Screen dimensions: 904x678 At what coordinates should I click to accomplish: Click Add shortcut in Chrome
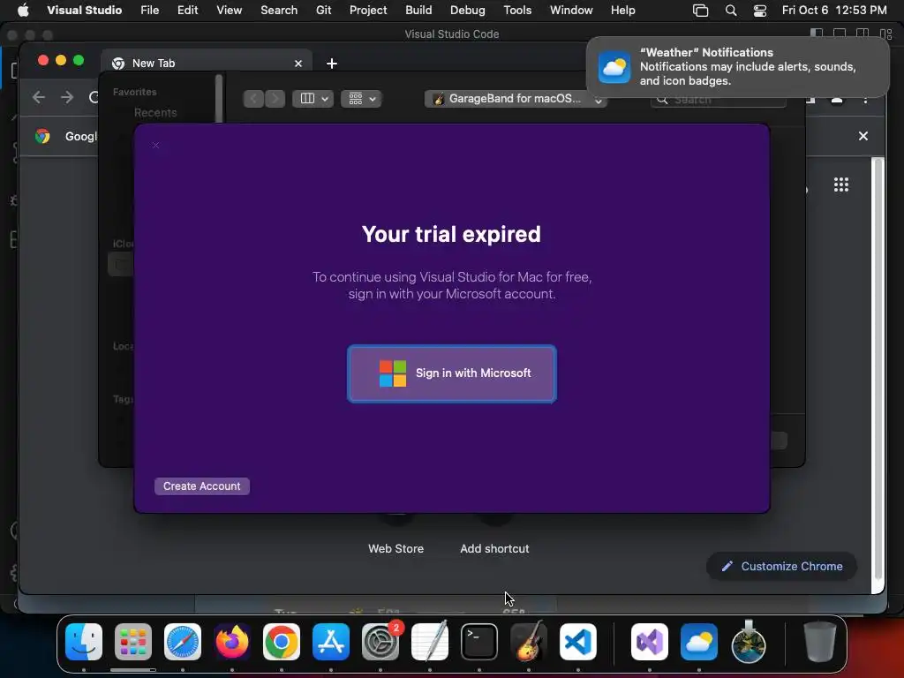494,549
